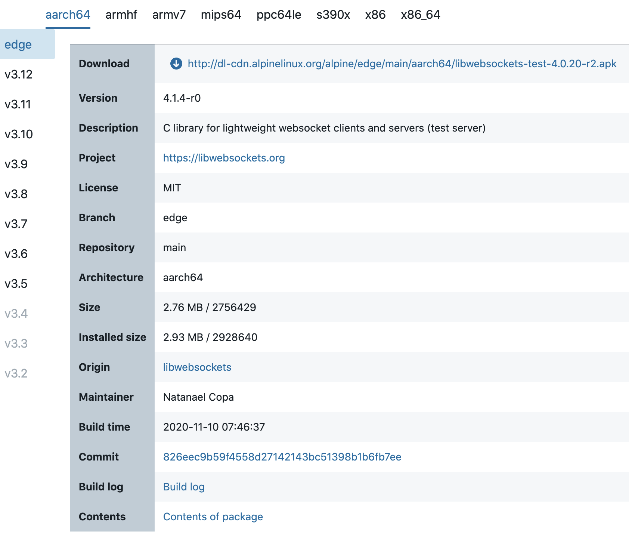This screenshot has height=536, width=629.
Task: Select the v3.6 branch
Action: point(16,254)
